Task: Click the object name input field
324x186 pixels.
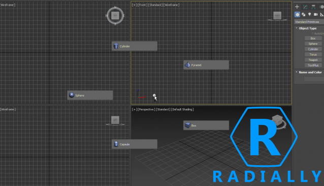Action: [314, 79]
